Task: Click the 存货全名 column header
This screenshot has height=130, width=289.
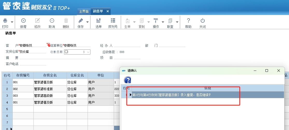Action: point(50,75)
